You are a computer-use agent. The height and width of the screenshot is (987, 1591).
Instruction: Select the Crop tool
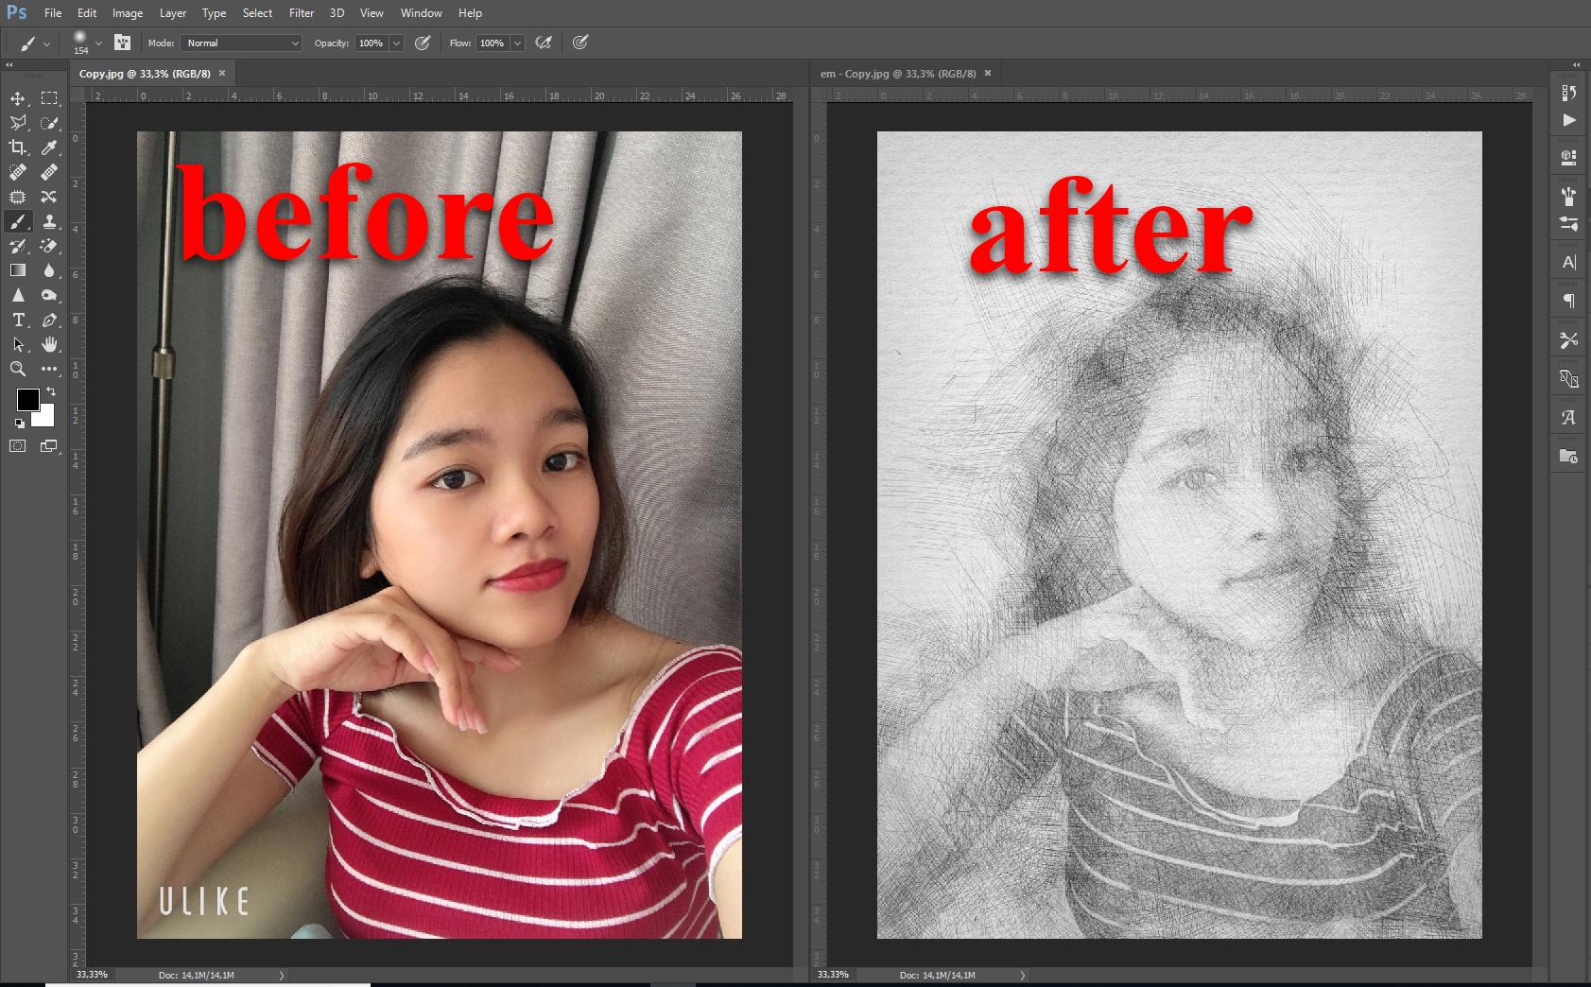click(x=16, y=147)
